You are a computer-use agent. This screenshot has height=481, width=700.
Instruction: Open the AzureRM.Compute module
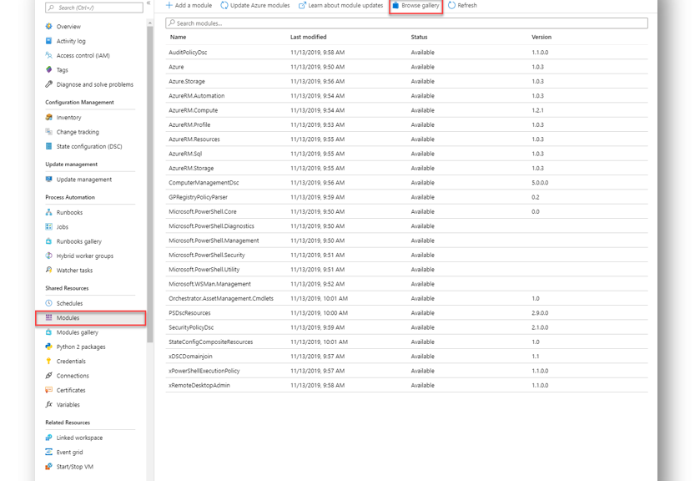click(406, 110)
